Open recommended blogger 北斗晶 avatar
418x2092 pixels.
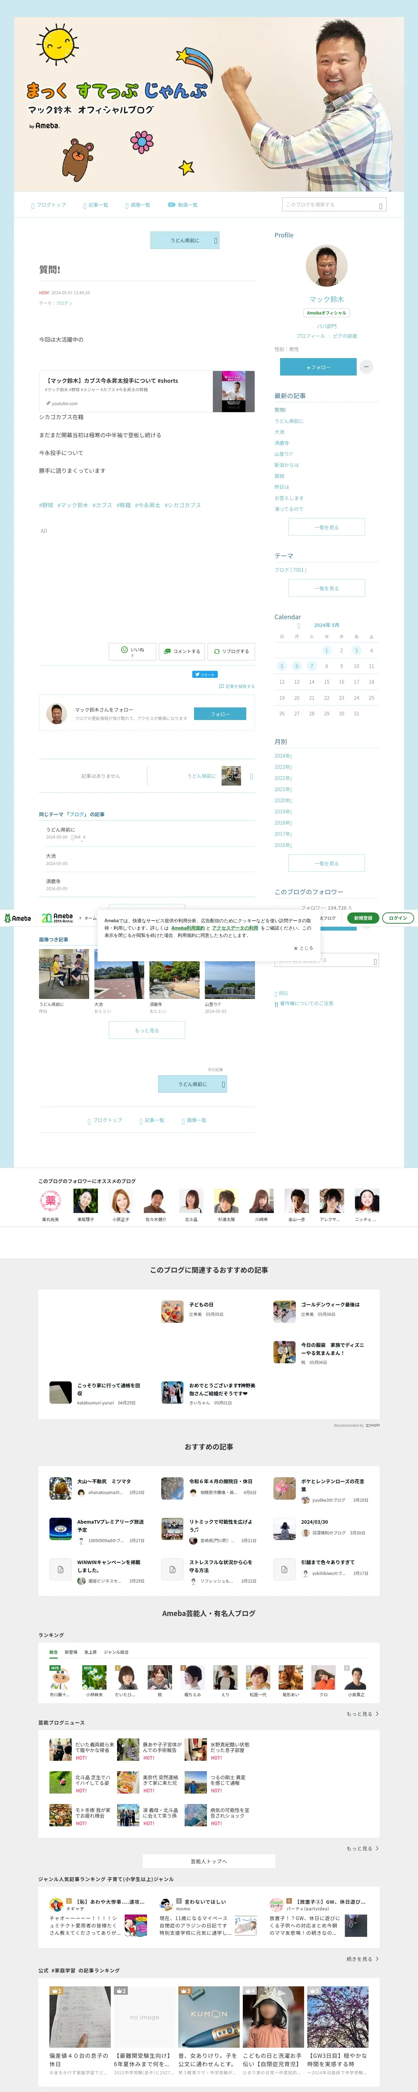coord(191,1201)
